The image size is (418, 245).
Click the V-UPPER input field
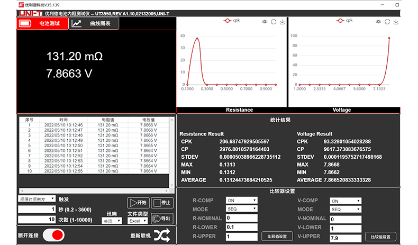346,238
